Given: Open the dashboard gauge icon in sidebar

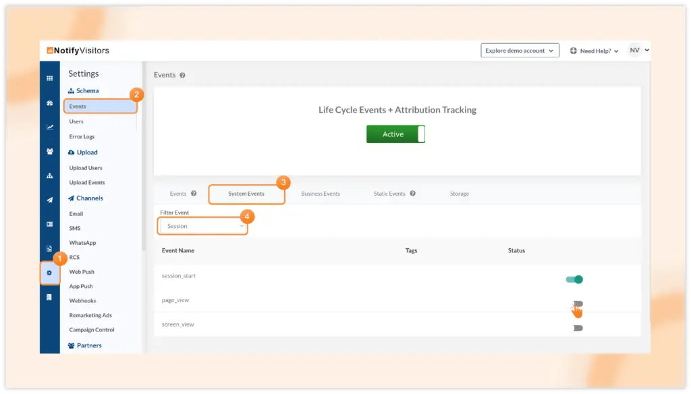Looking at the screenshot, I should 49,103.
